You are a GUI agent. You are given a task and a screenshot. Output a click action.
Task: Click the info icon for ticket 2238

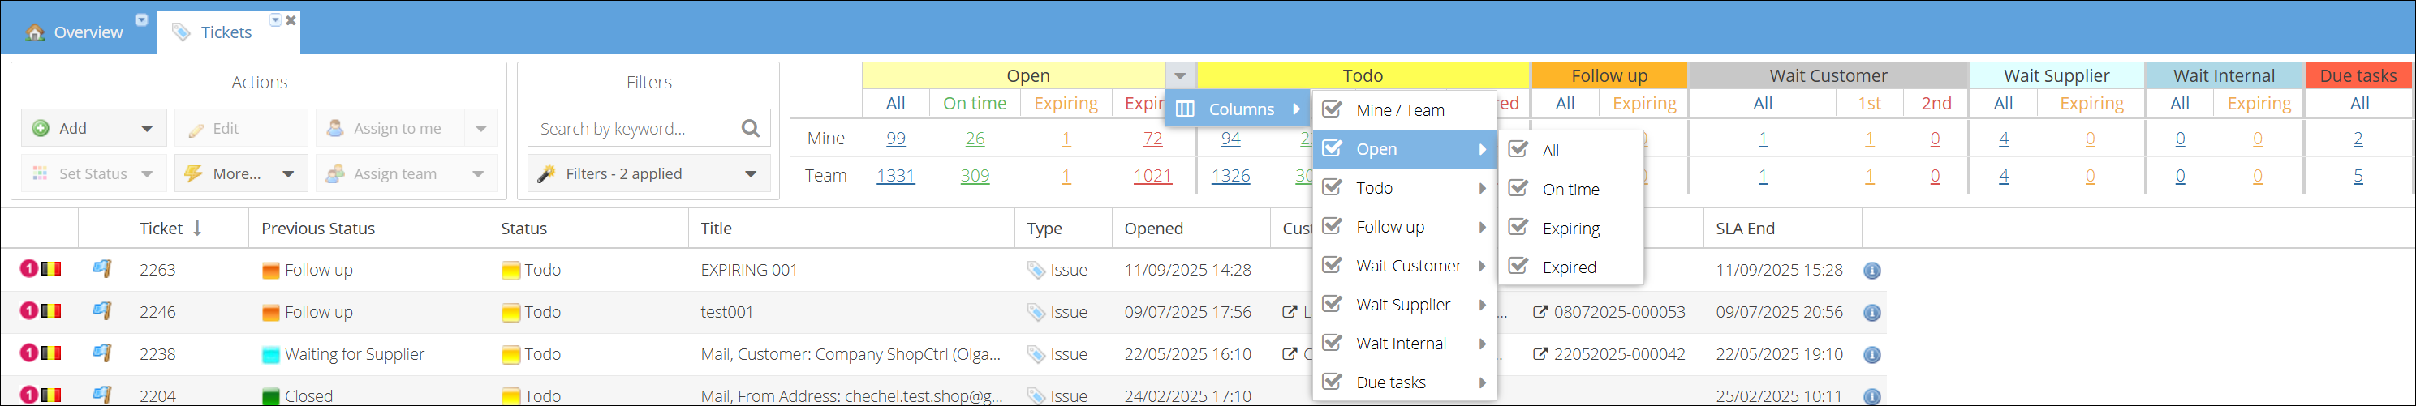click(1871, 355)
